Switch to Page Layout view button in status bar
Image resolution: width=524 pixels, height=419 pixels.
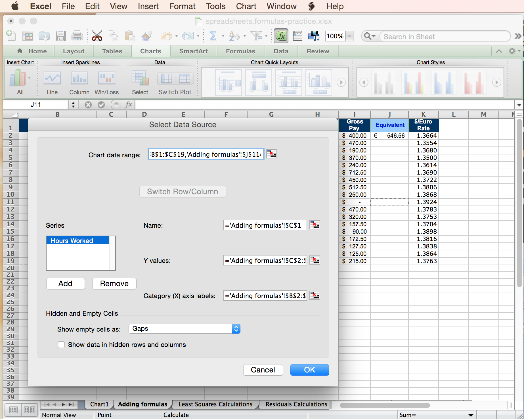(x=30, y=410)
